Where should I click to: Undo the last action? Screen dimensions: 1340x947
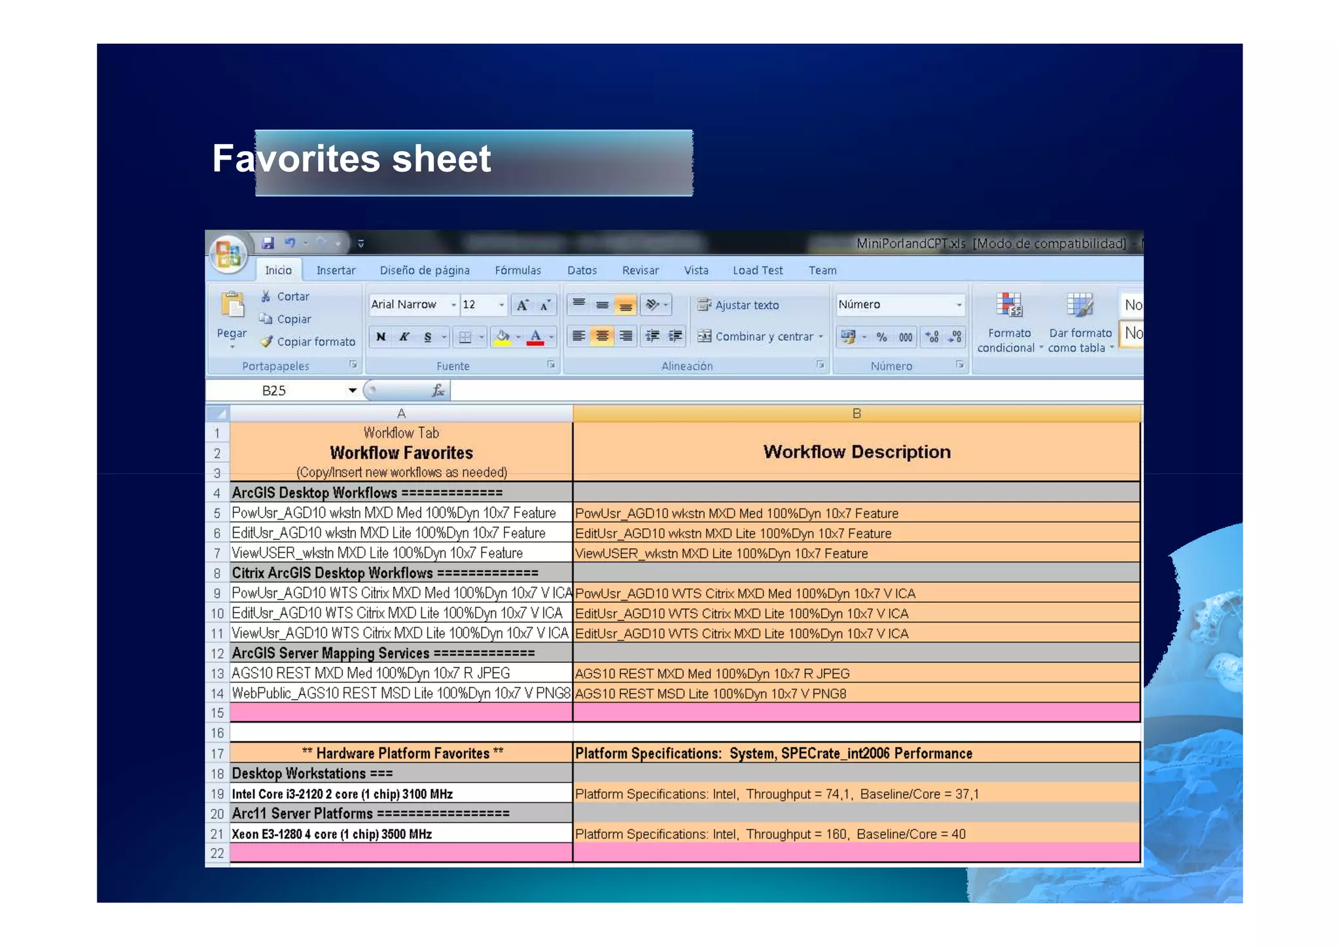pyautogui.click(x=290, y=243)
